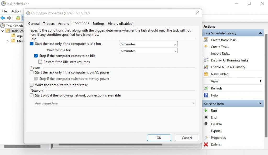268x155 pixels.
Task: Close the shut down Properties dialog
Action: (x=197, y=13)
